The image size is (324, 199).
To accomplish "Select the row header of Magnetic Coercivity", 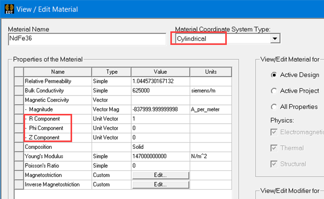I will click(x=19, y=100).
